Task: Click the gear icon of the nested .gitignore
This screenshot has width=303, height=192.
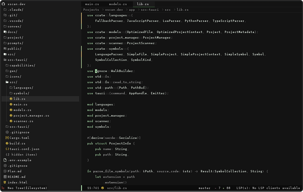Action: pyautogui.click(x=7, y=132)
